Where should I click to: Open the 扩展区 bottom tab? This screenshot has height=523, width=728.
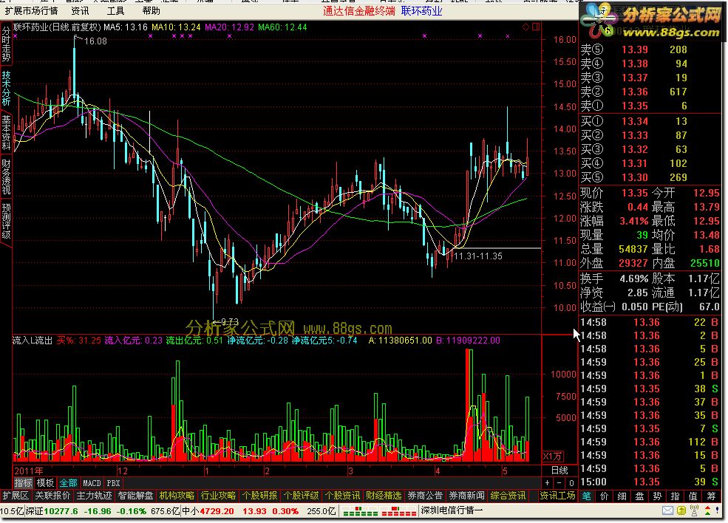16,496
